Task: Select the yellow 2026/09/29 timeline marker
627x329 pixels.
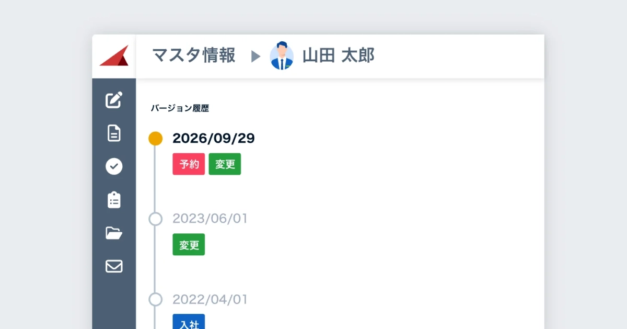Action: pyautogui.click(x=155, y=139)
